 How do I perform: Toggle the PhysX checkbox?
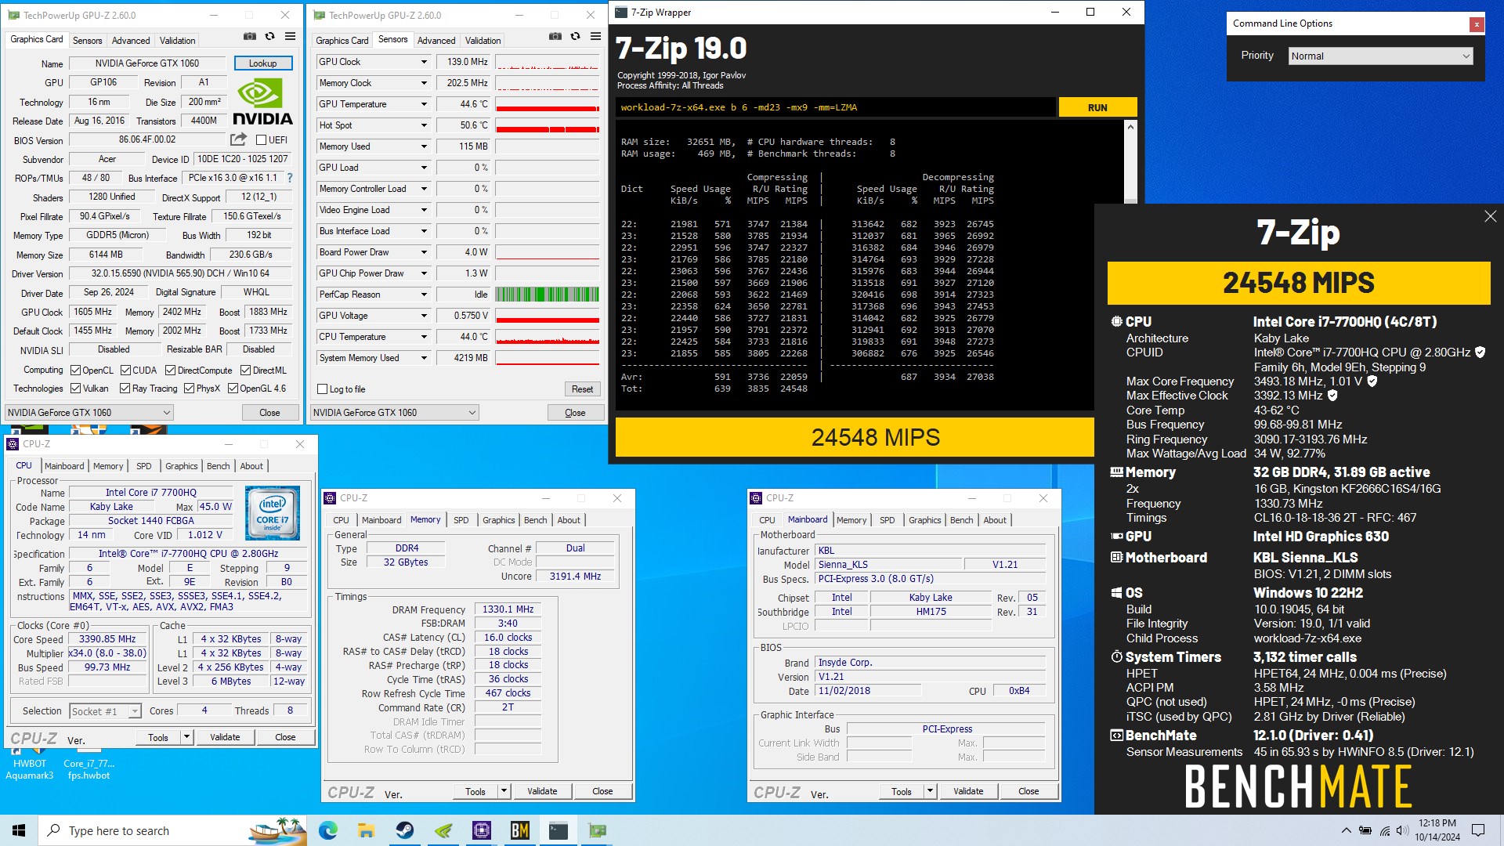[189, 389]
